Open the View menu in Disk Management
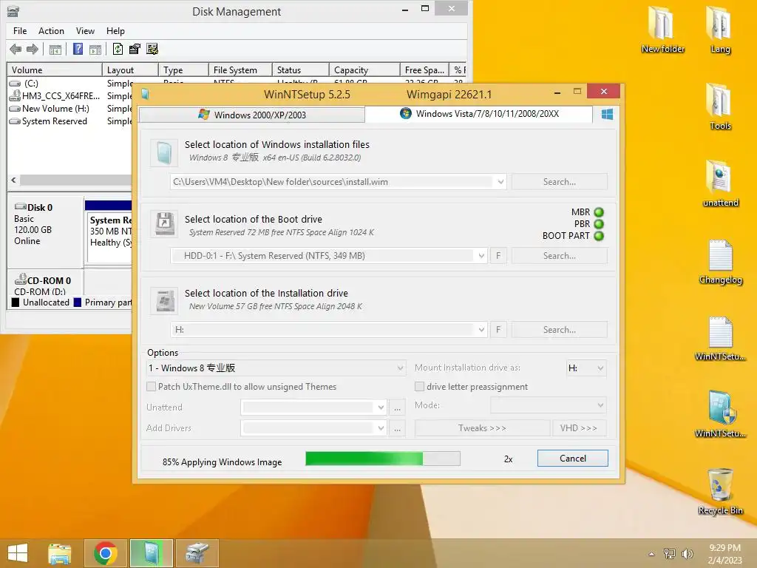 pos(85,31)
